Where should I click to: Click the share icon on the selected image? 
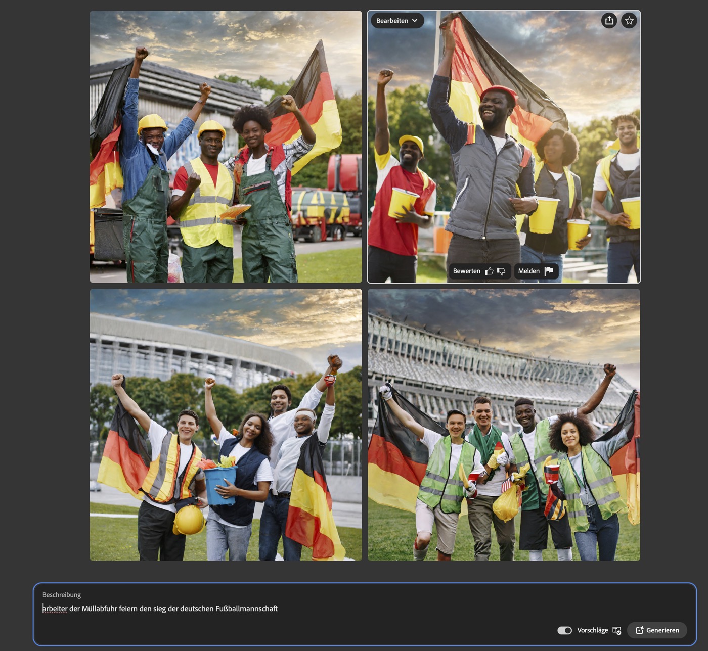[x=609, y=21]
